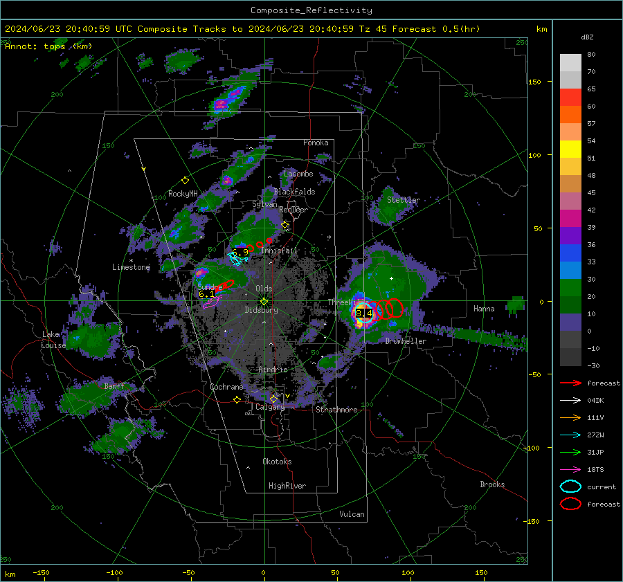623x582 pixels.
Task: Click the yellow diamond marker near RedDeer
Action: coord(285,225)
